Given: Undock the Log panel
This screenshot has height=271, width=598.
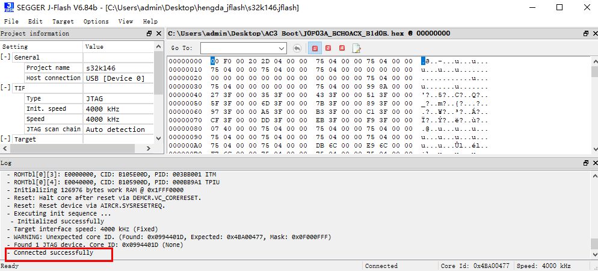Looking at the screenshot, I should click(x=585, y=163).
